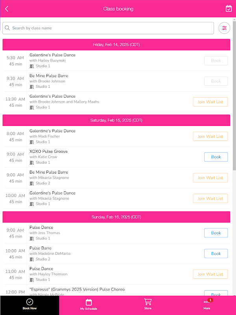Tap the Book Now checkmark icon
The image size is (236, 315).
[29, 302]
